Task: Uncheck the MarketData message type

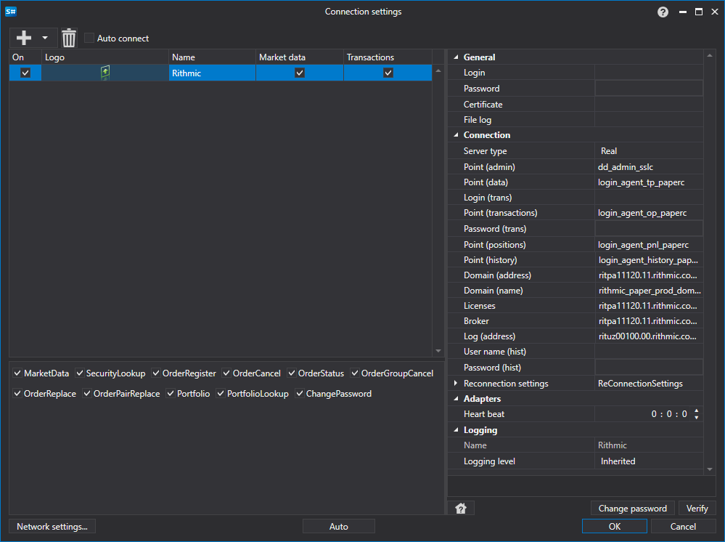Action: pyautogui.click(x=17, y=373)
